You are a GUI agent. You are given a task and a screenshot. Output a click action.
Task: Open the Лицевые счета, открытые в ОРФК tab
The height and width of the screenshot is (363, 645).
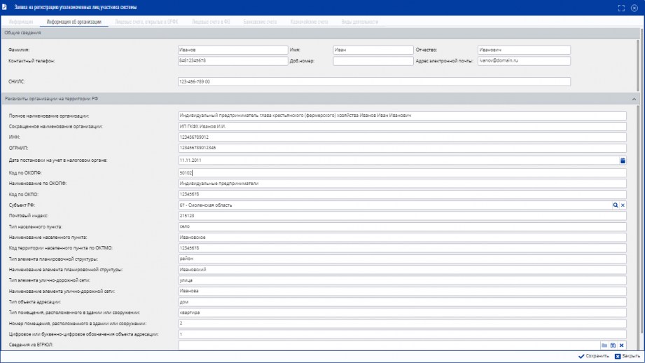pyautogui.click(x=146, y=22)
